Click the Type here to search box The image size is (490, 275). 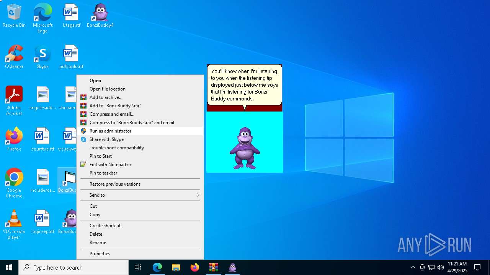pyautogui.click(x=73, y=267)
